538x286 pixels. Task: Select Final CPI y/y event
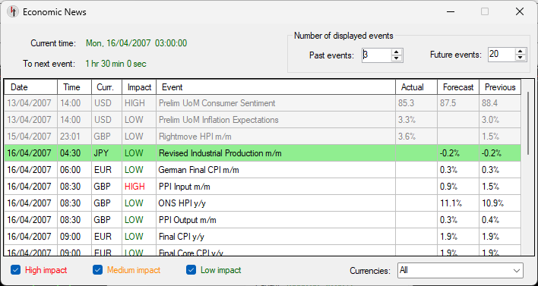(262, 237)
